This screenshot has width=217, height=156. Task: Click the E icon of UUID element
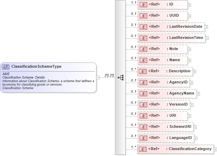tap(143, 16)
